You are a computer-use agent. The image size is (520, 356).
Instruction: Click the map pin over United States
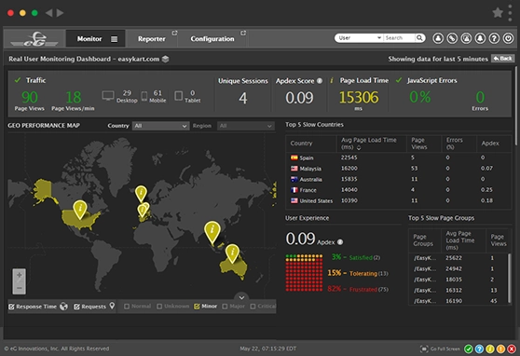[x=80, y=210]
